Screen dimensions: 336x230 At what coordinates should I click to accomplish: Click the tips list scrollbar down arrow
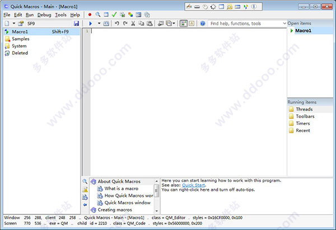pos(157,211)
